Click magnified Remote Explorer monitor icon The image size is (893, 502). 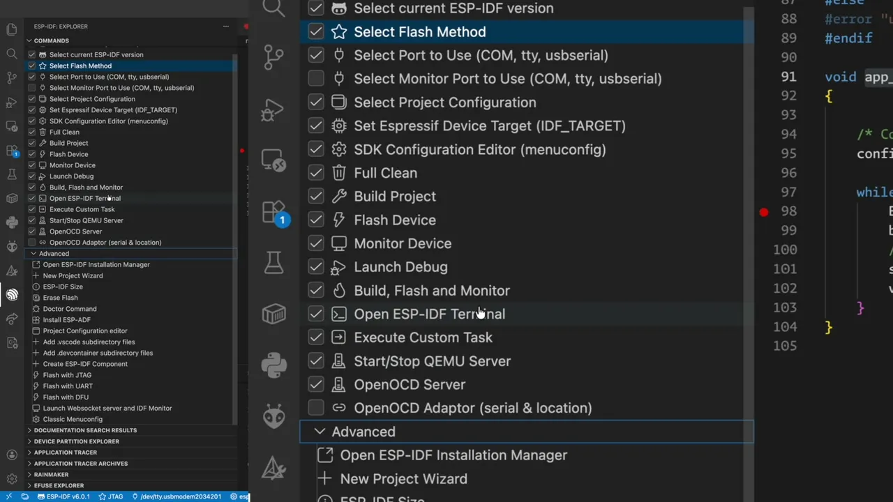pos(273,161)
